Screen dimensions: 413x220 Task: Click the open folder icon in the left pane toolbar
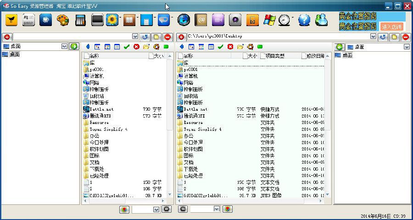coord(146,47)
